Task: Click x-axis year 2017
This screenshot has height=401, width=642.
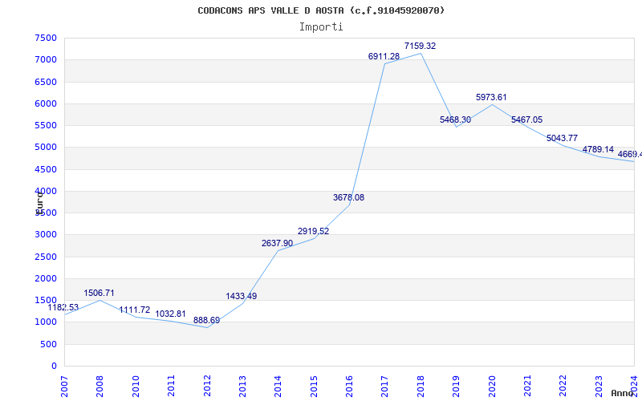Action: 385,386
